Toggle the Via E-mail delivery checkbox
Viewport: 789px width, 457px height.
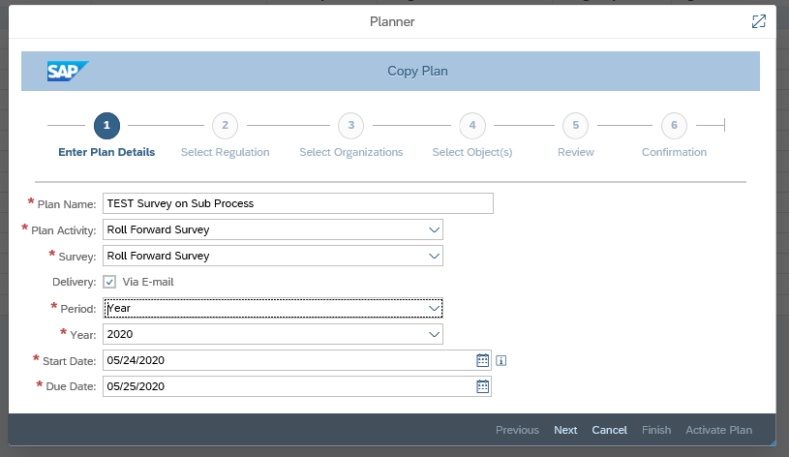(x=109, y=282)
